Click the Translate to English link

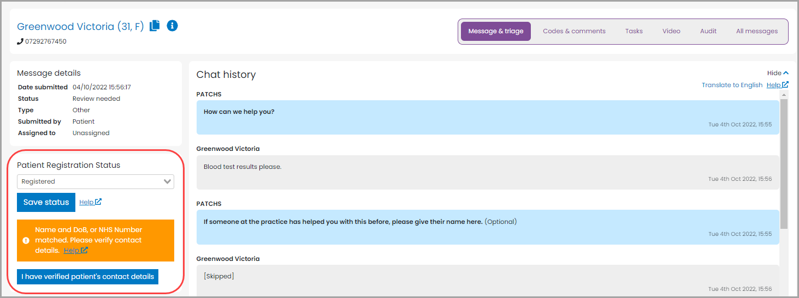(732, 85)
